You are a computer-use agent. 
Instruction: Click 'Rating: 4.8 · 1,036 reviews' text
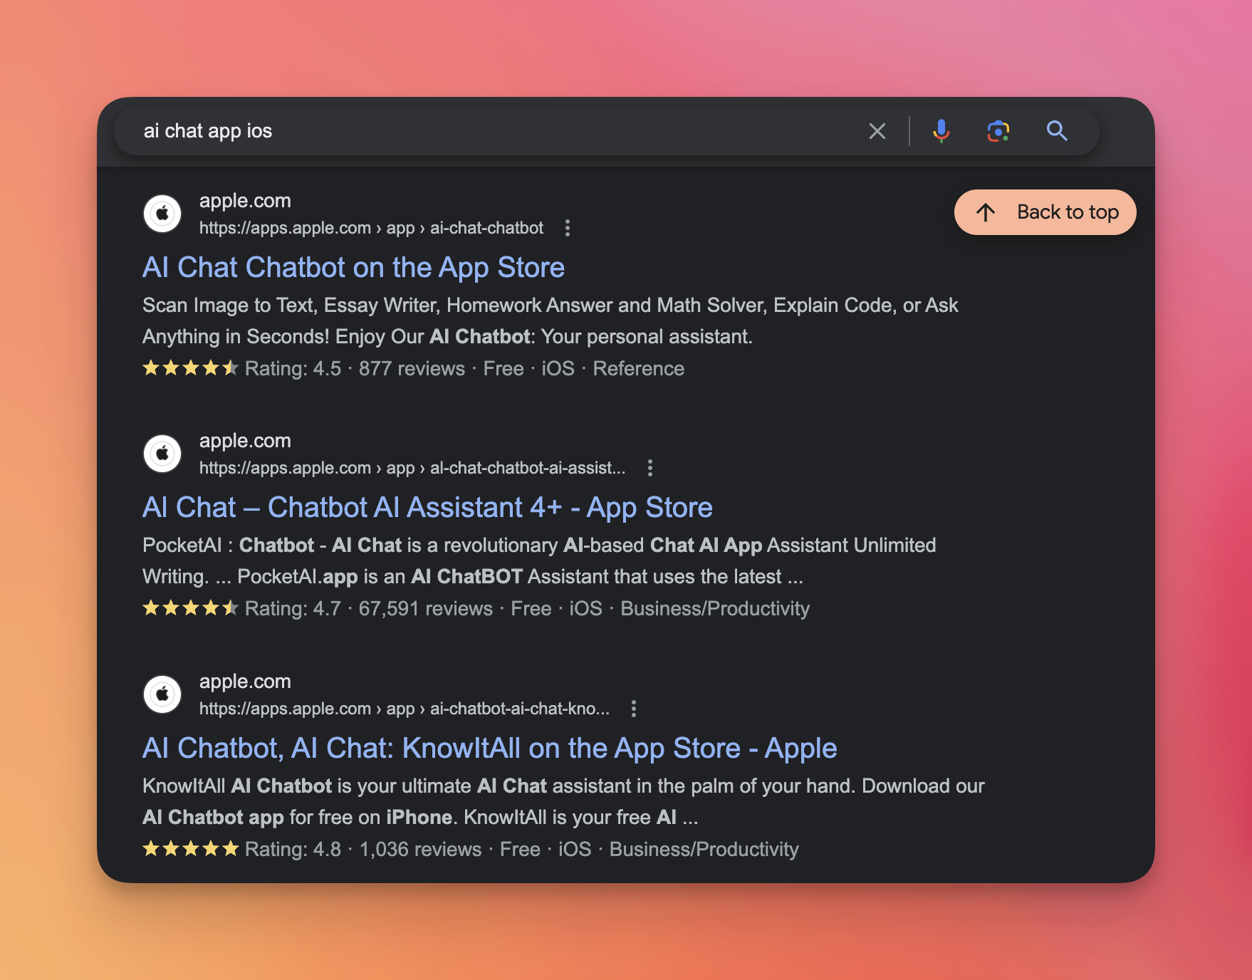tap(363, 850)
